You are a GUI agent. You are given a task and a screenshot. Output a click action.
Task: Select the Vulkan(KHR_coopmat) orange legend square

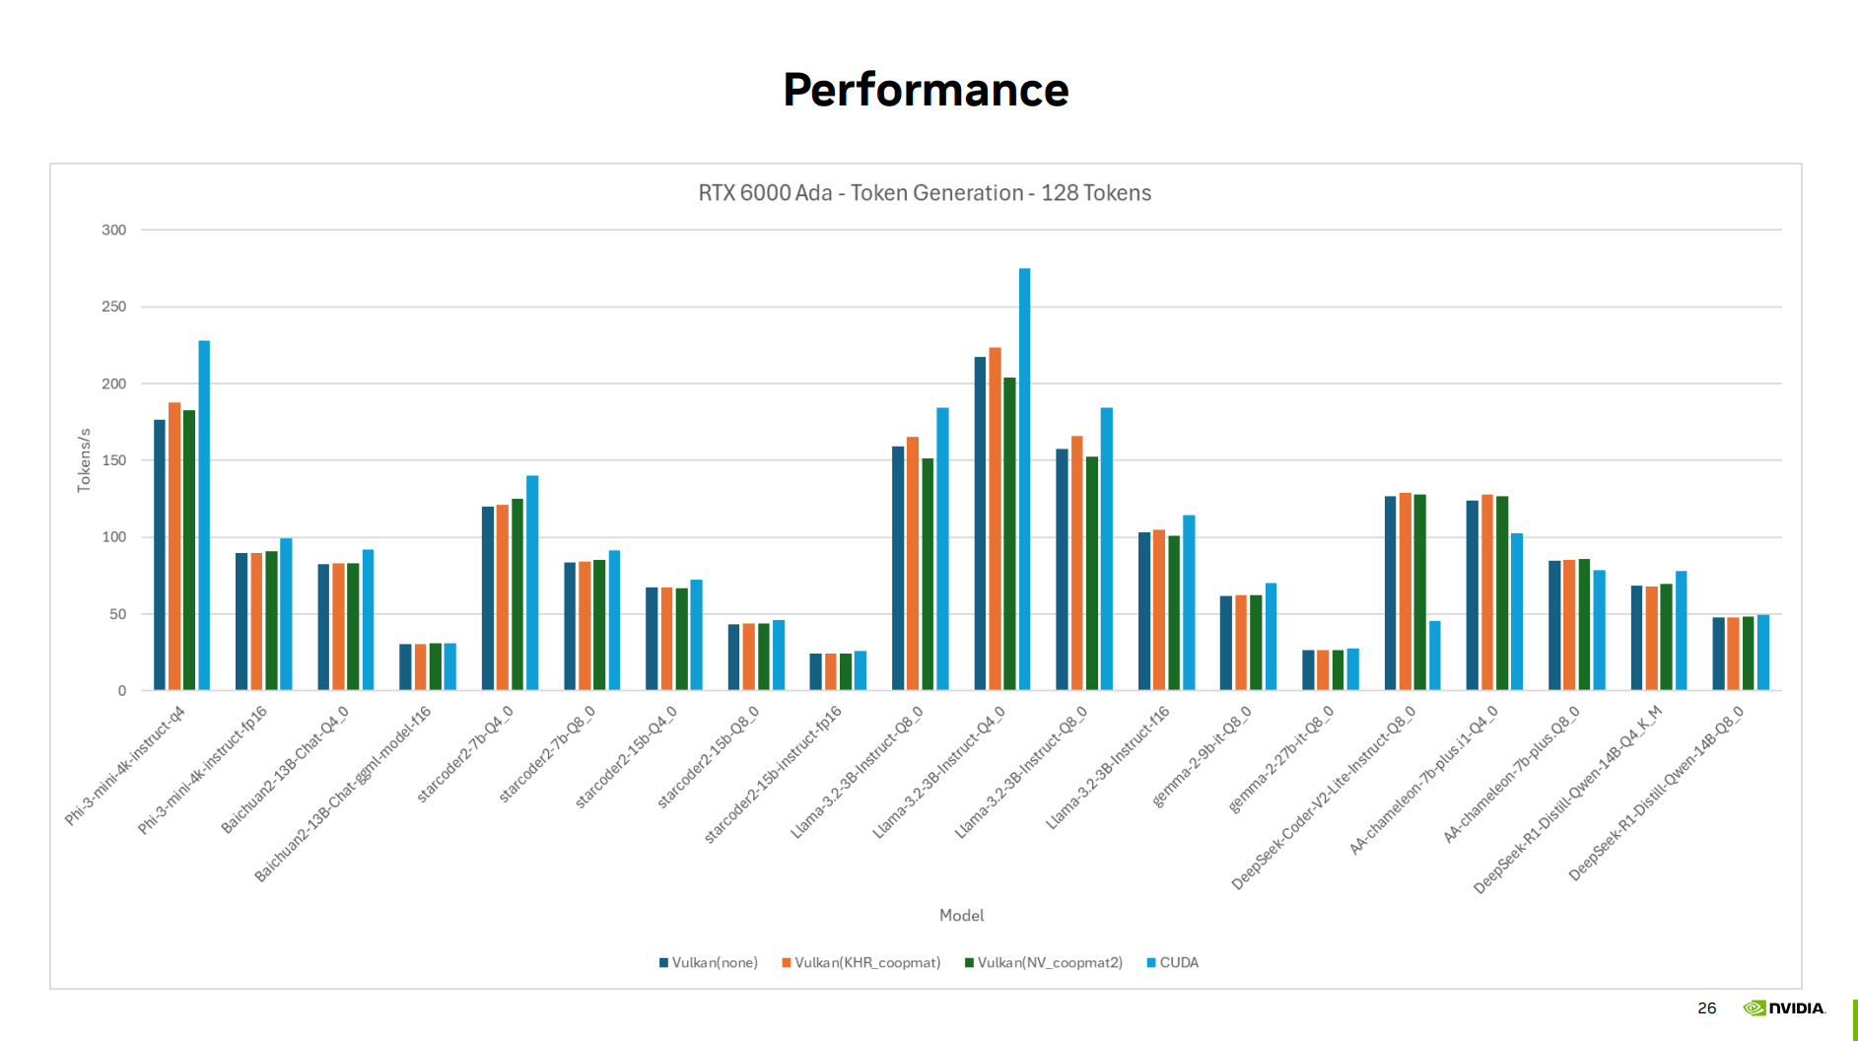coord(787,963)
